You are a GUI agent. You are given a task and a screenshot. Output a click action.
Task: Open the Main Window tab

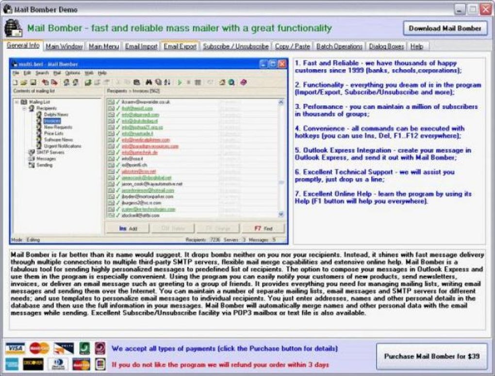64,47
